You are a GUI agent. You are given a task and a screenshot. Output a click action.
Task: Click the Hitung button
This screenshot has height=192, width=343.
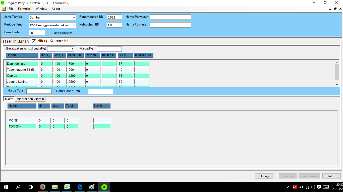point(264,176)
